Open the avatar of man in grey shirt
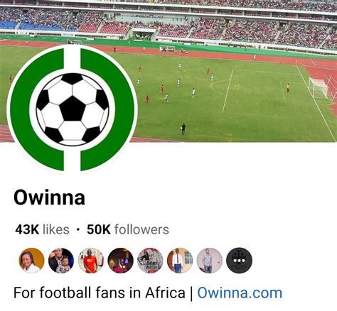Screen dimensions: 337x311 (210, 261)
